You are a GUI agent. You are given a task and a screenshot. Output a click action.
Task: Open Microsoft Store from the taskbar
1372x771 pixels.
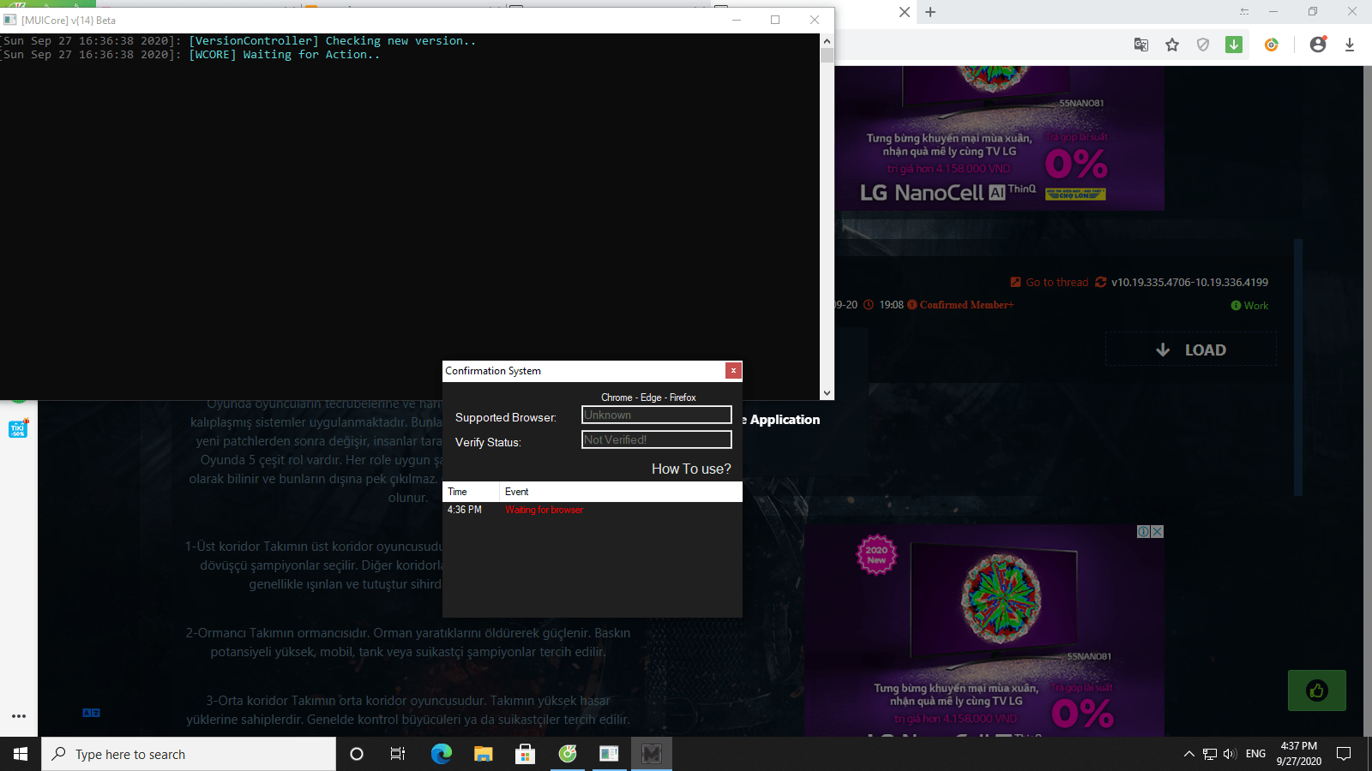525,754
